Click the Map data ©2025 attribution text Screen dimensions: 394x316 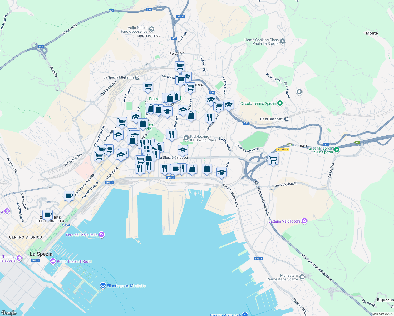(x=382, y=314)
